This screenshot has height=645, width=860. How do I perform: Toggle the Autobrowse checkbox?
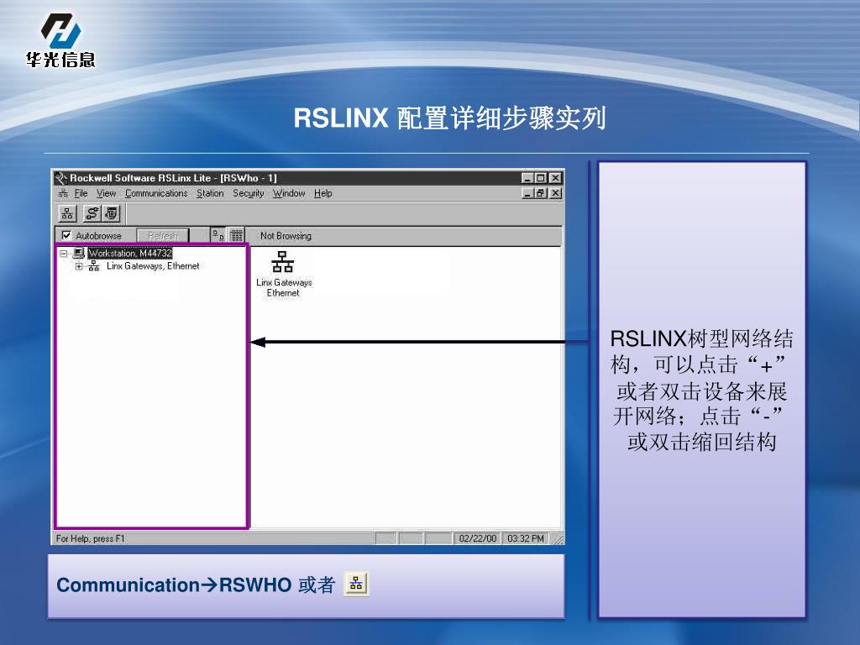[x=66, y=235]
